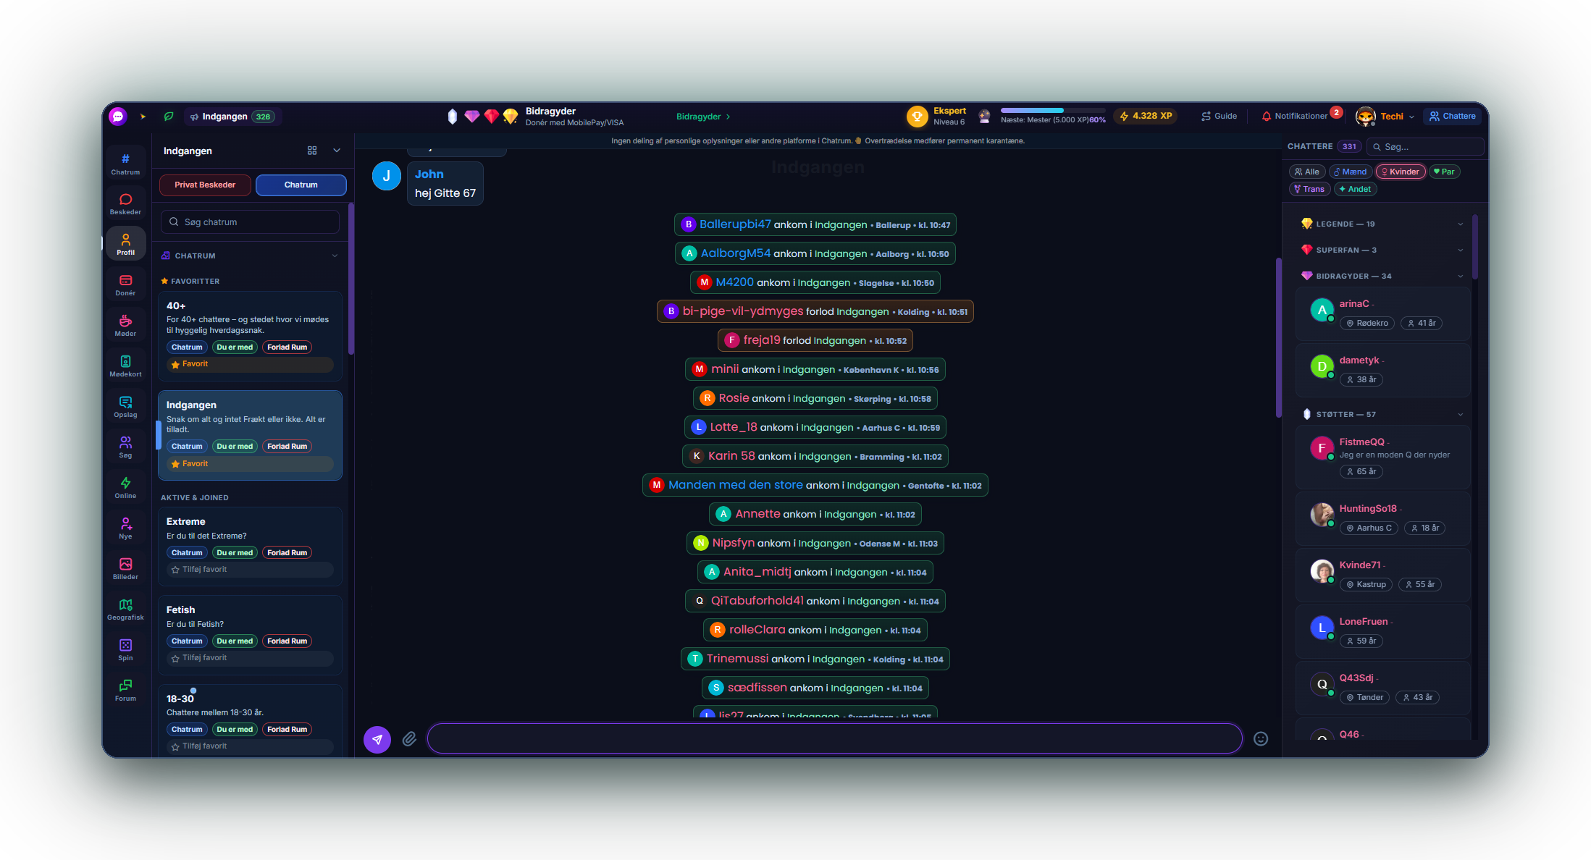Collapse the Støtter group
Screen dimensions: 1591x860
click(x=1460, y=415)
